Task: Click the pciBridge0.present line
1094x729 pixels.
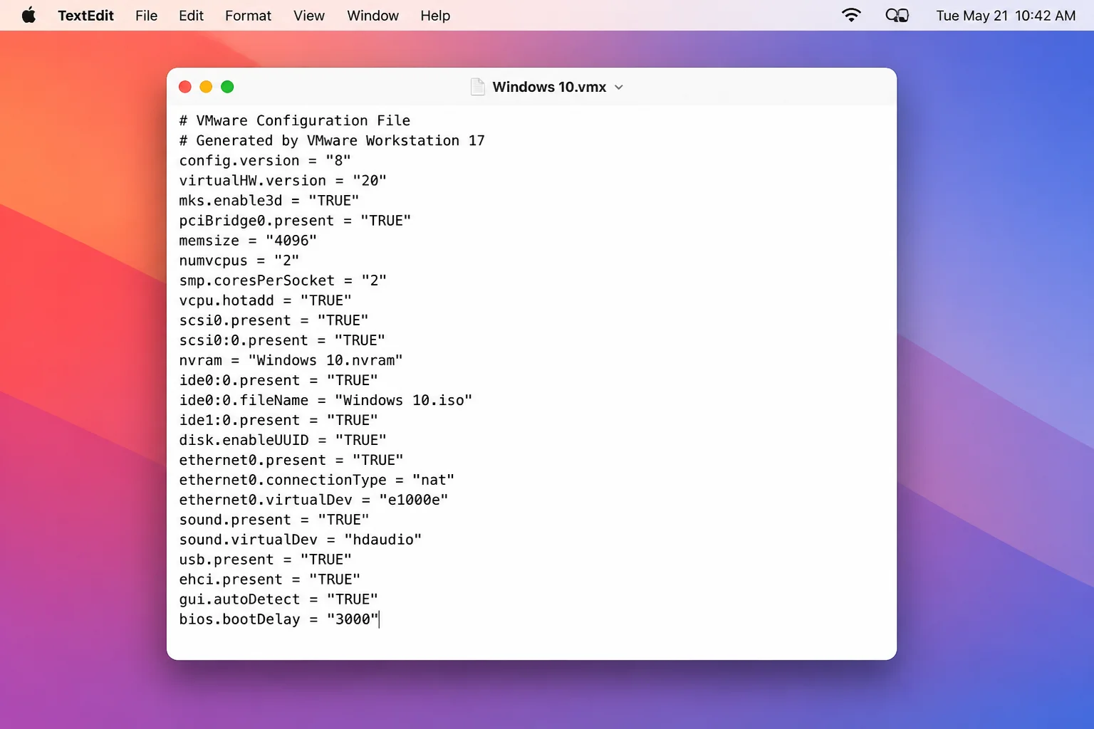Action: tap(295, 220)
